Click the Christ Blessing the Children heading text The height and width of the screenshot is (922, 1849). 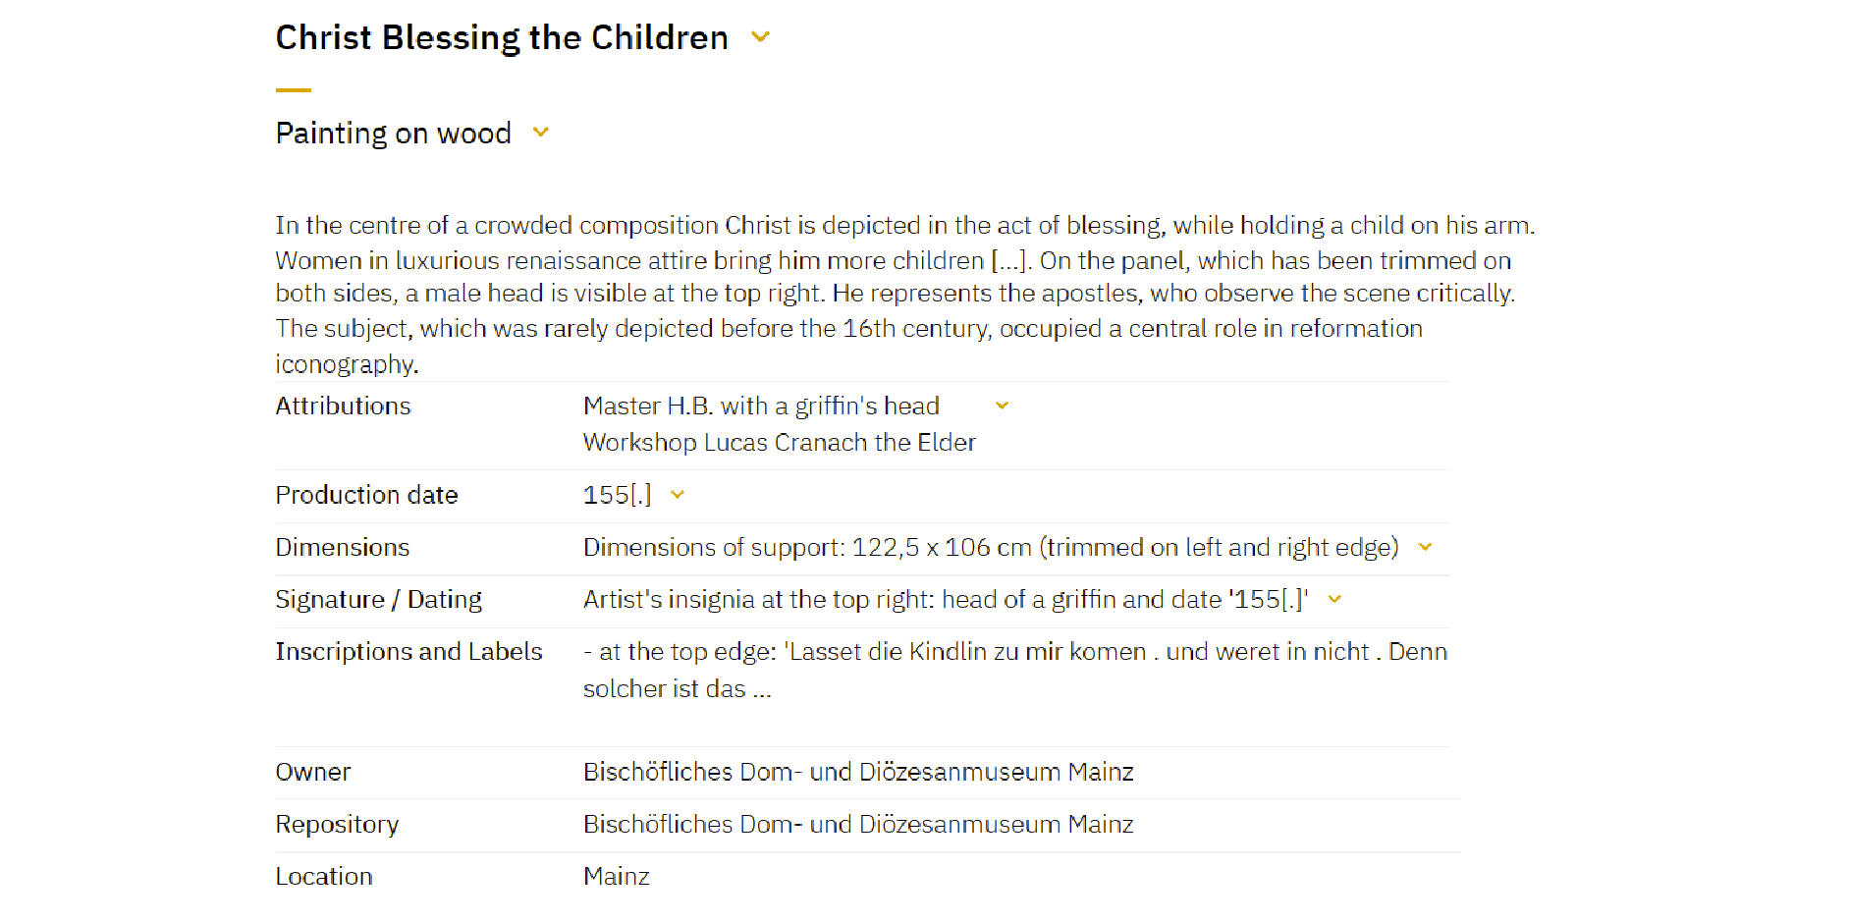(x=502, y=37)
